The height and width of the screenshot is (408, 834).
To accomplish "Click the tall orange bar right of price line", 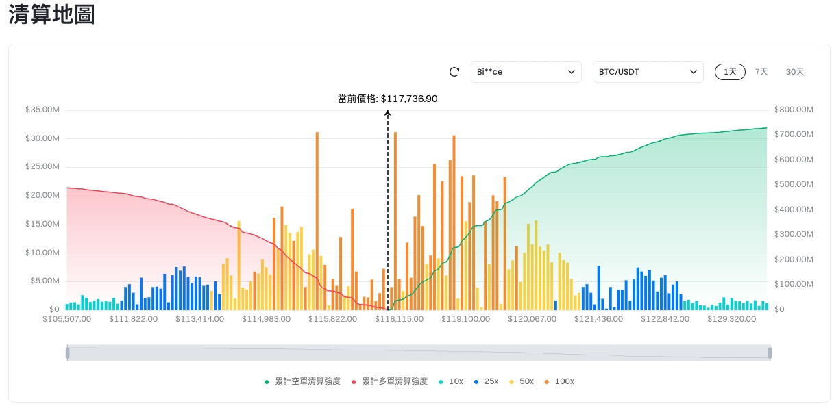I will click(395, 219).
